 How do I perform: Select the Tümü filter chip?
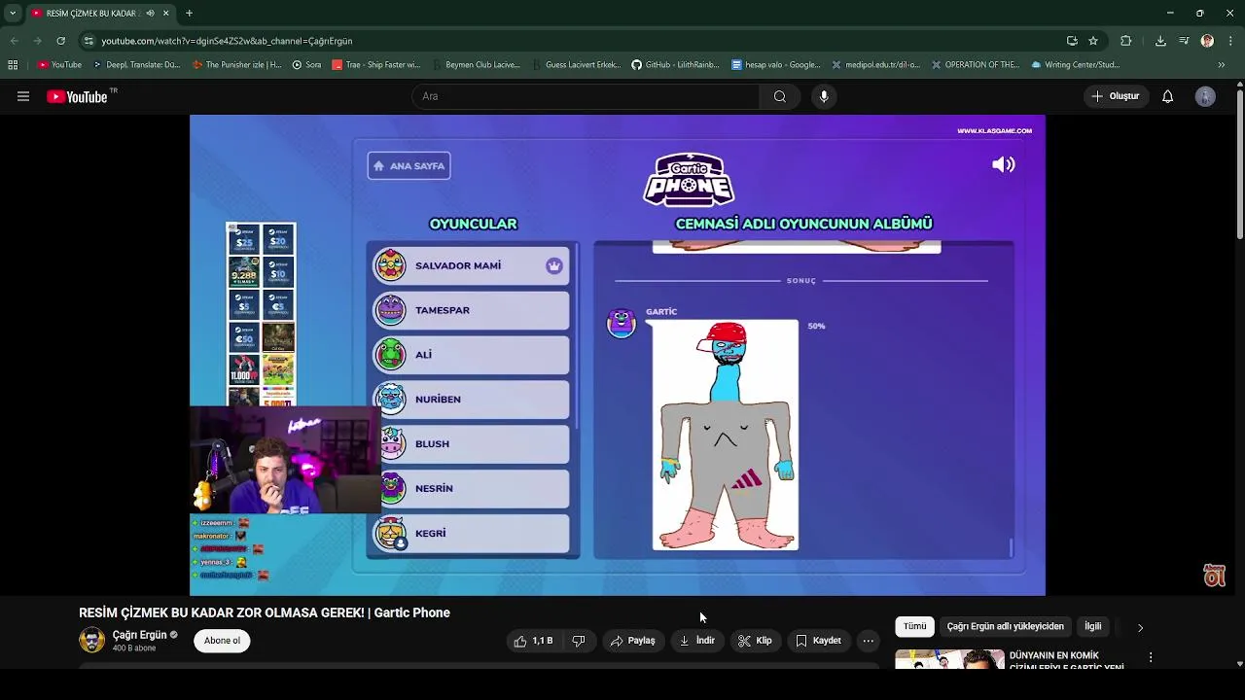pos(915,626)
